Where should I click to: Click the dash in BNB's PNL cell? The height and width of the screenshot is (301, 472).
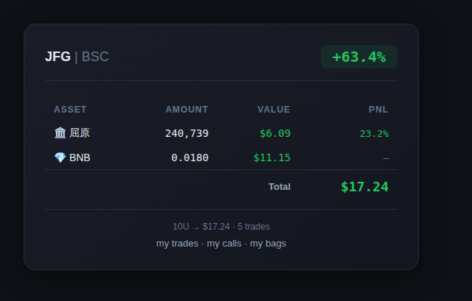pyautogui.click(x=386, y=158)
